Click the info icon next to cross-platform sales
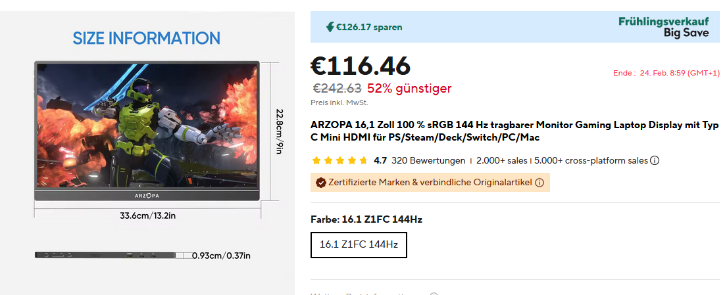The image size is (727, 295). 655,161
